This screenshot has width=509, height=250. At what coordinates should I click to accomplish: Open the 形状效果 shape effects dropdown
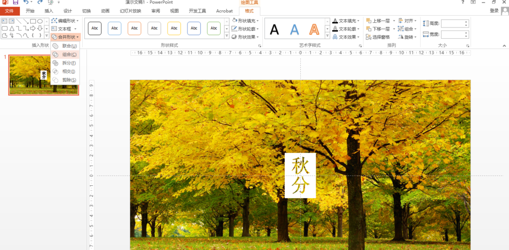[246, 37]
